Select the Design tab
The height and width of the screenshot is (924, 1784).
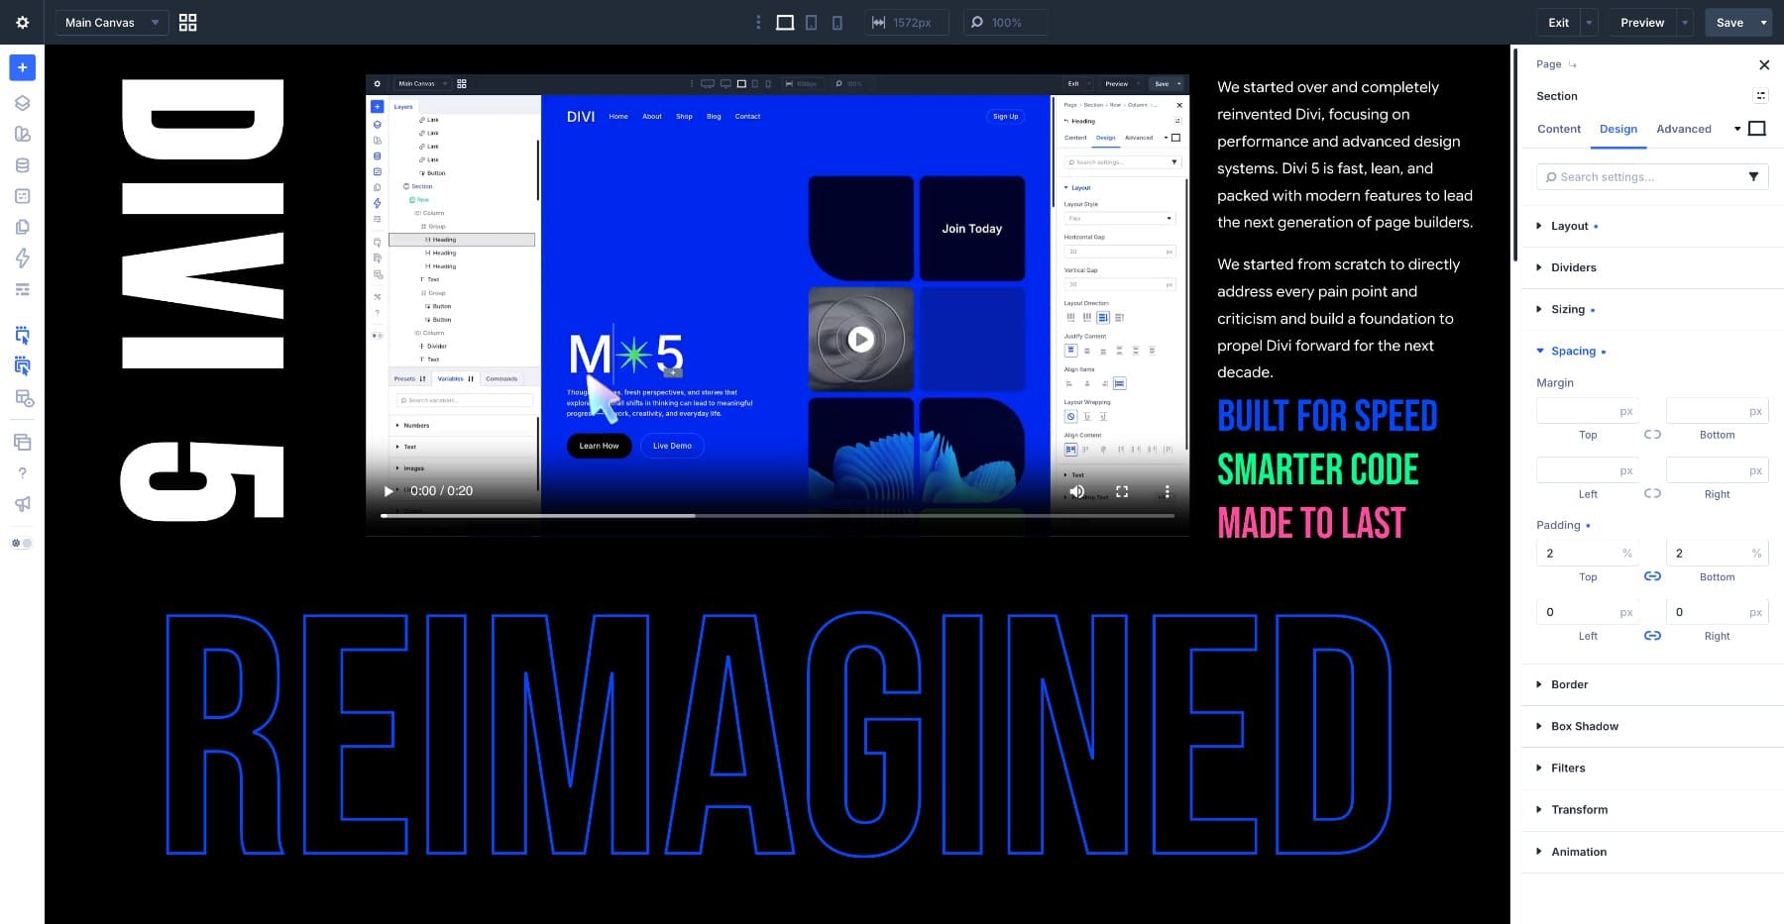tap(1617, 129)
